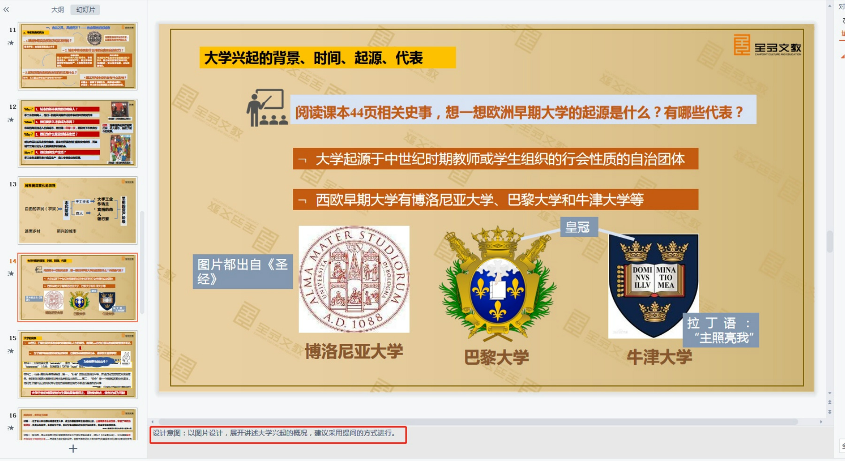The width and height of the screenshot is (845, 461).
Task: Open slide 15 thumbnail
Action: tap(77, 364)
